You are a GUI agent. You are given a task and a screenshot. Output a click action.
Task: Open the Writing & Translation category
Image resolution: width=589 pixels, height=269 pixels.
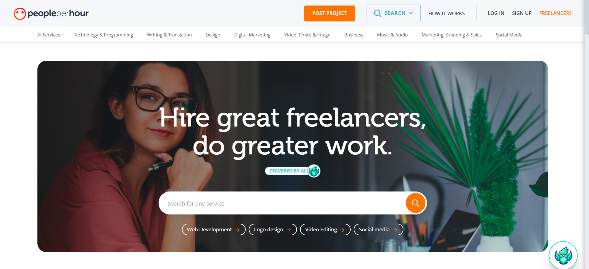click(169, 35)
